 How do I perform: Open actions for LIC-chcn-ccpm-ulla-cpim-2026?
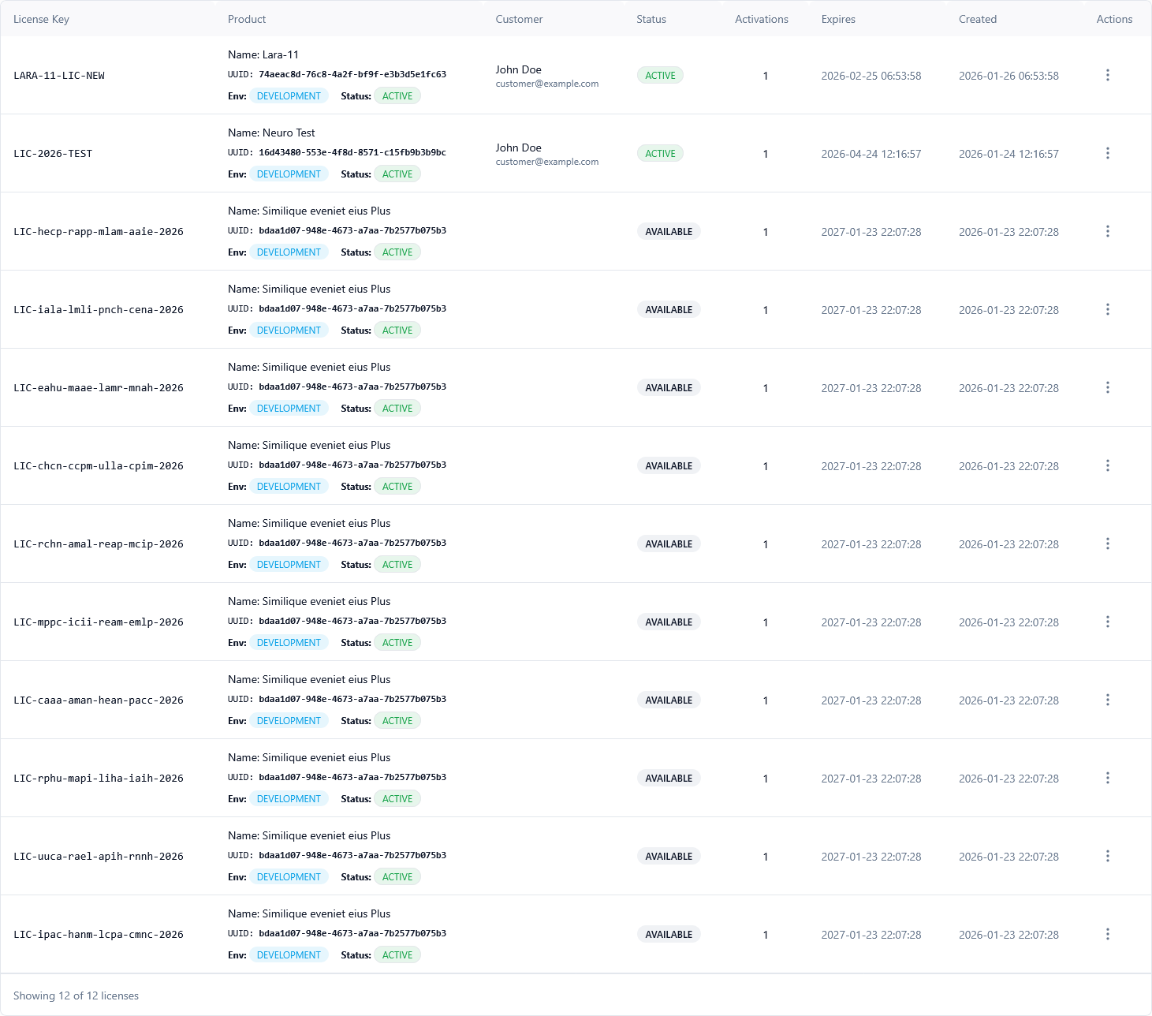(1108, 465)
